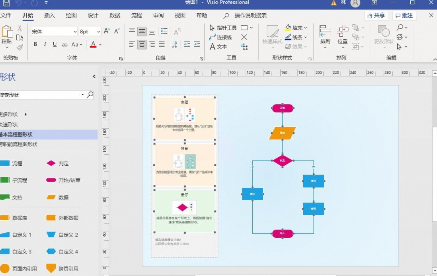437x276 pixels.
Task: Open the change case Aa dropdown
Action: [x=77, y=44]
